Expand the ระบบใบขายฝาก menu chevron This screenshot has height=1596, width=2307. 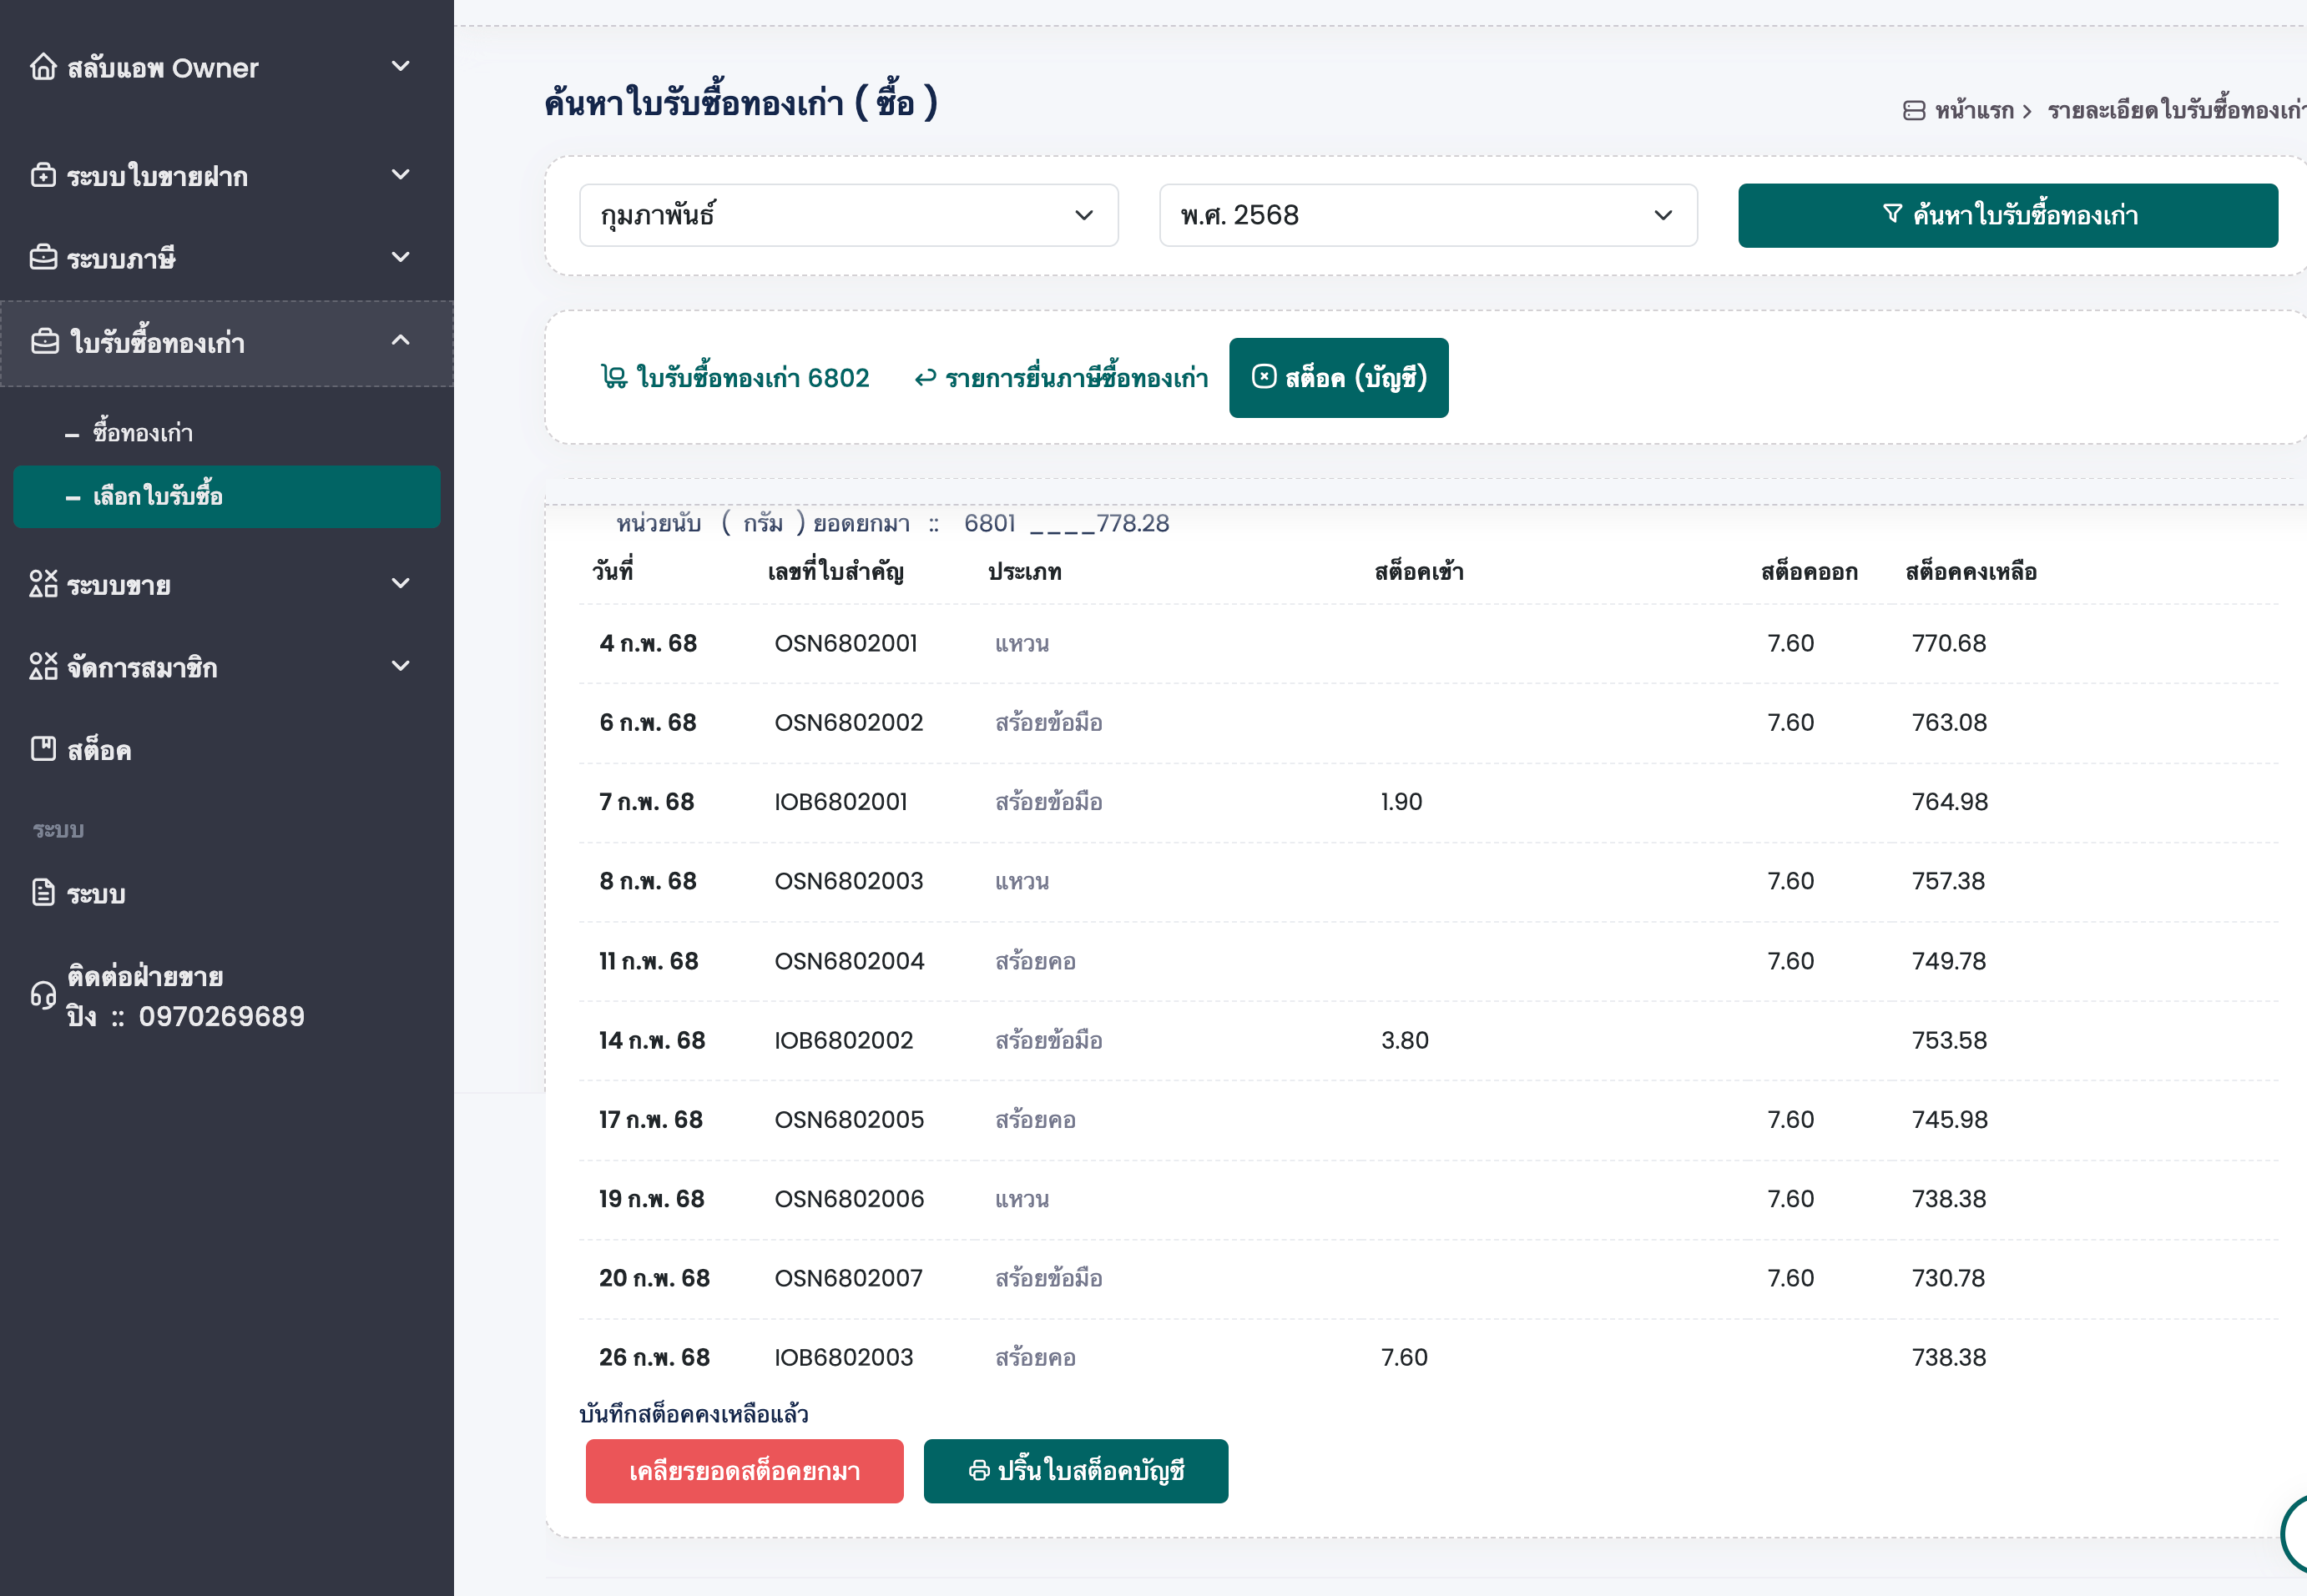point(400,176)
